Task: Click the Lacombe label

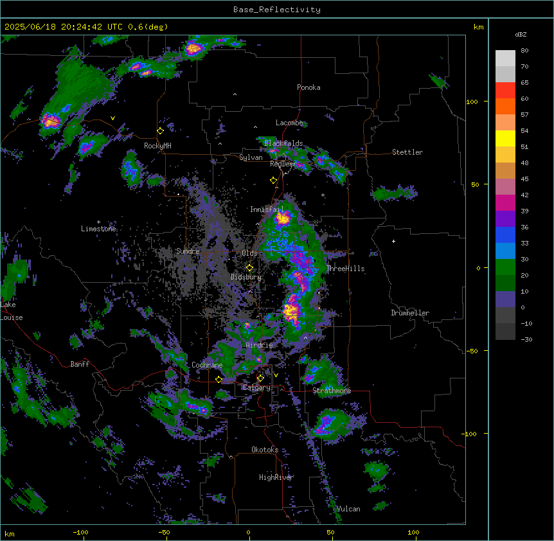Action: [x=289, y=123]
